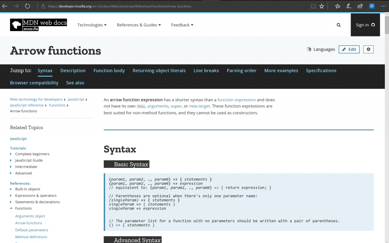Jump to Specifications section

321,71
